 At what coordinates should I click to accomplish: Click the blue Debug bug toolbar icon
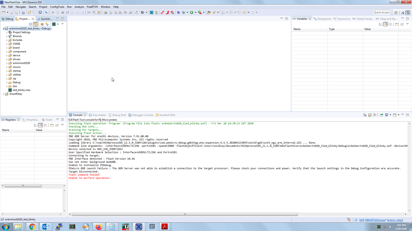(178, 12)
